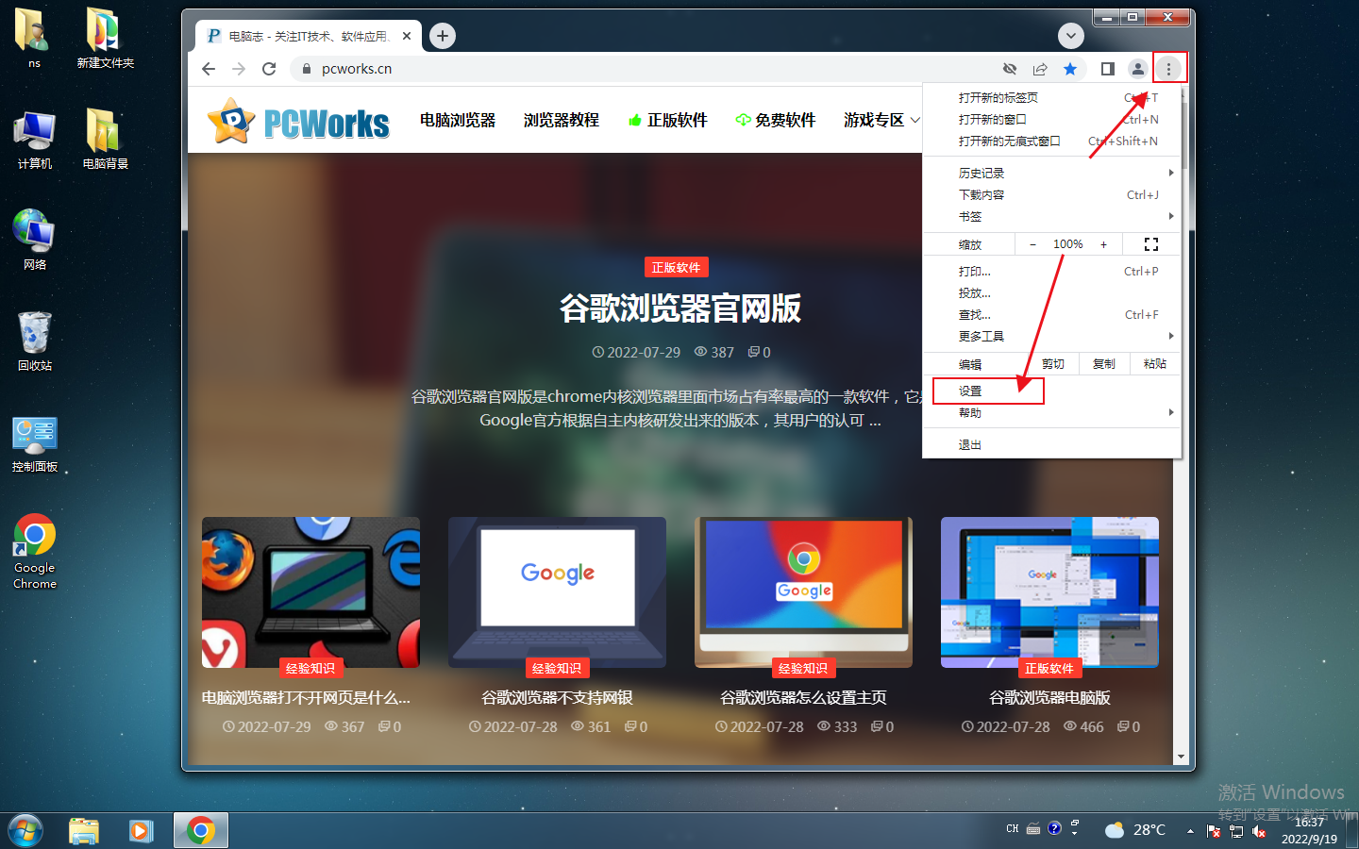Select 下载内容 menu item

pos(1051,195)
